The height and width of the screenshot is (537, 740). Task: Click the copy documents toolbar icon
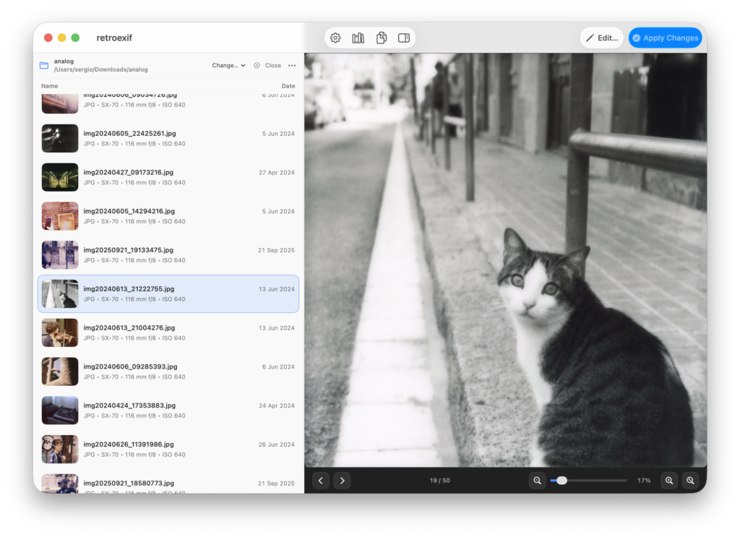pos(382,38)
